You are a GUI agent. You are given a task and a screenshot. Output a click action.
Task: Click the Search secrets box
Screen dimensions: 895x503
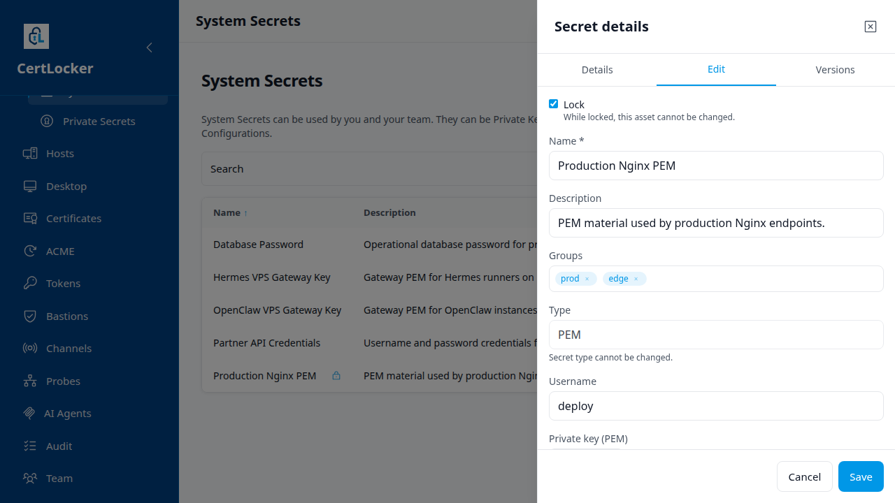[x=369, y=169]
